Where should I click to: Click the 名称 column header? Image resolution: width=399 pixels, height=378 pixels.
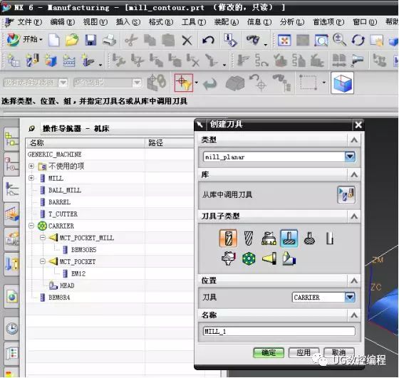pos(85,143)
